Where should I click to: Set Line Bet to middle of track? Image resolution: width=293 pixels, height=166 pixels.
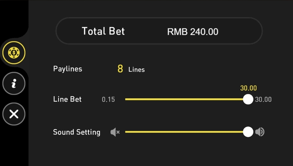point(187,99)
